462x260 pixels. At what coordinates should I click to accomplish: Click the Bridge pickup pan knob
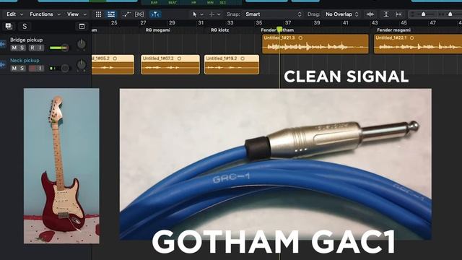[82, 44]
